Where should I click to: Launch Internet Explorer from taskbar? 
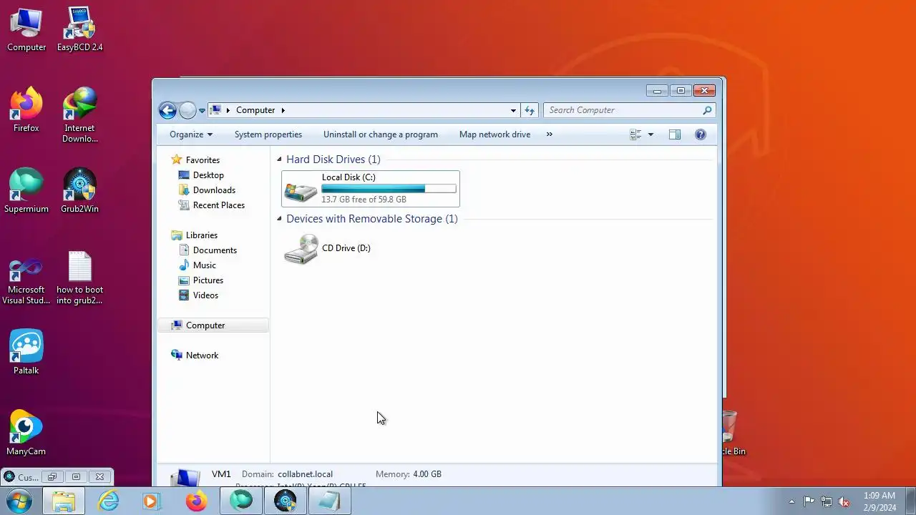tap(109, 501)
